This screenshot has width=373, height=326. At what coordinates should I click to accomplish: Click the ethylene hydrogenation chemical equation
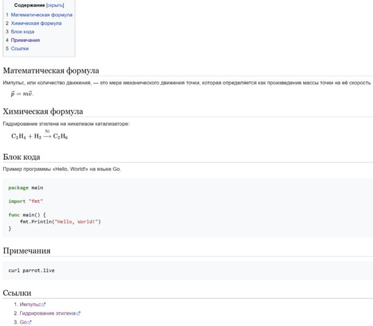39,136
